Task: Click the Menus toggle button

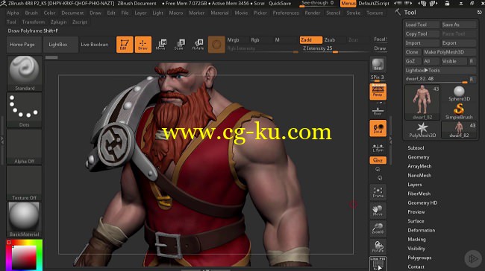Action: (x=348, y=4)
